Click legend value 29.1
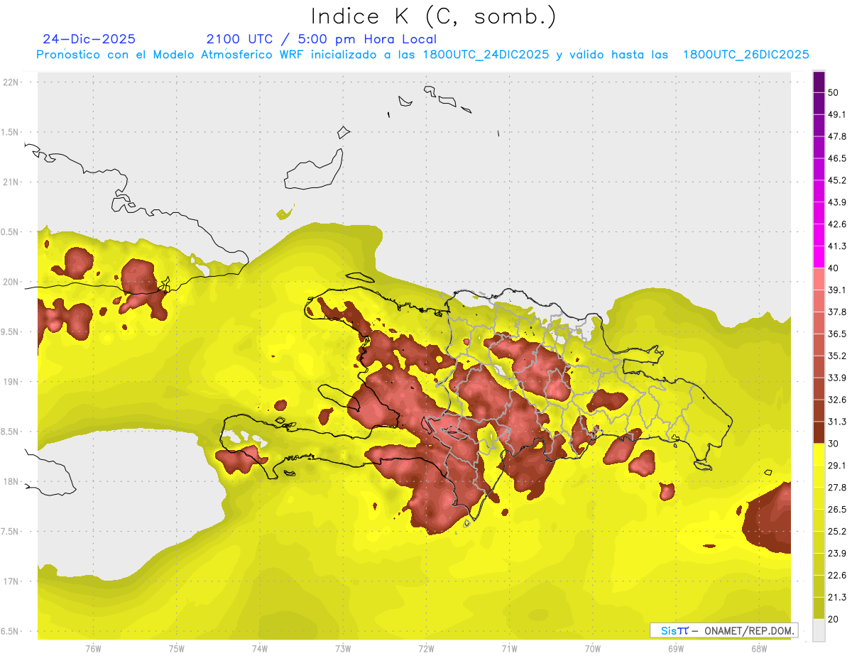 coord(837,466)
